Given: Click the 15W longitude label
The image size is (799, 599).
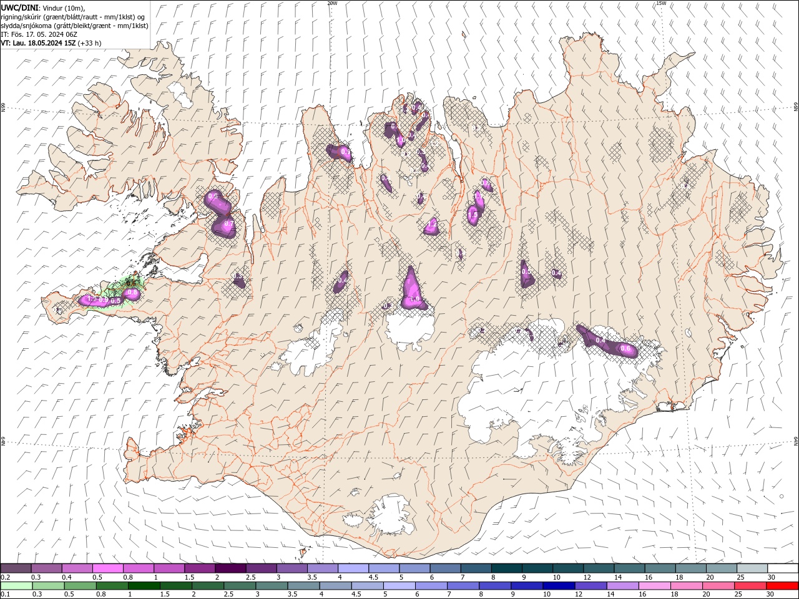Looking at the screenshot, I should click(x=661, y=2).
